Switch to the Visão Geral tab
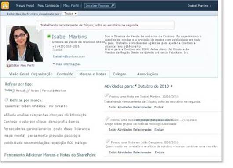The width and height of the screenshot is (233, 168). pyautogui.click(x=19, y=74)
